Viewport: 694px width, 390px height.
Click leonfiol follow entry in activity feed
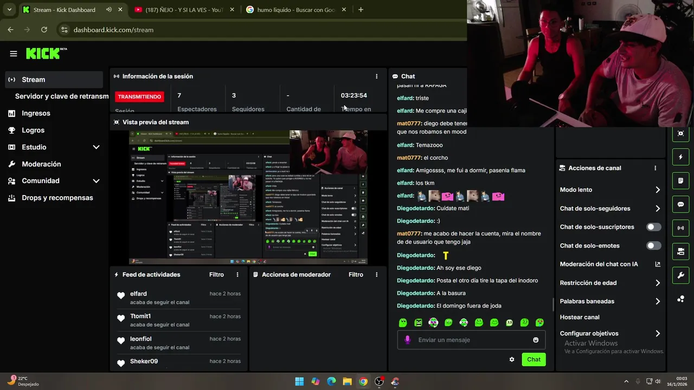[179, 343]
